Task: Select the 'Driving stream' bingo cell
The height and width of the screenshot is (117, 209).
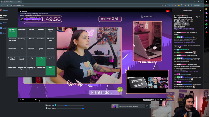Action: [50, 52]
